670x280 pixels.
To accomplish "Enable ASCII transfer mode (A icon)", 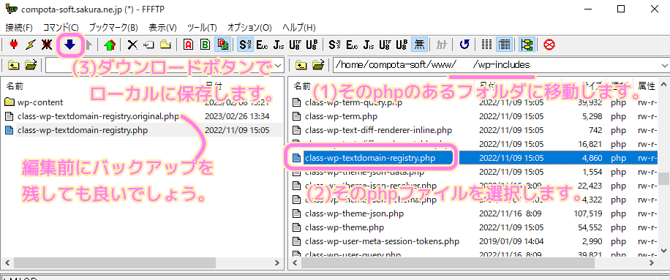I will click(x=189, y=45).
